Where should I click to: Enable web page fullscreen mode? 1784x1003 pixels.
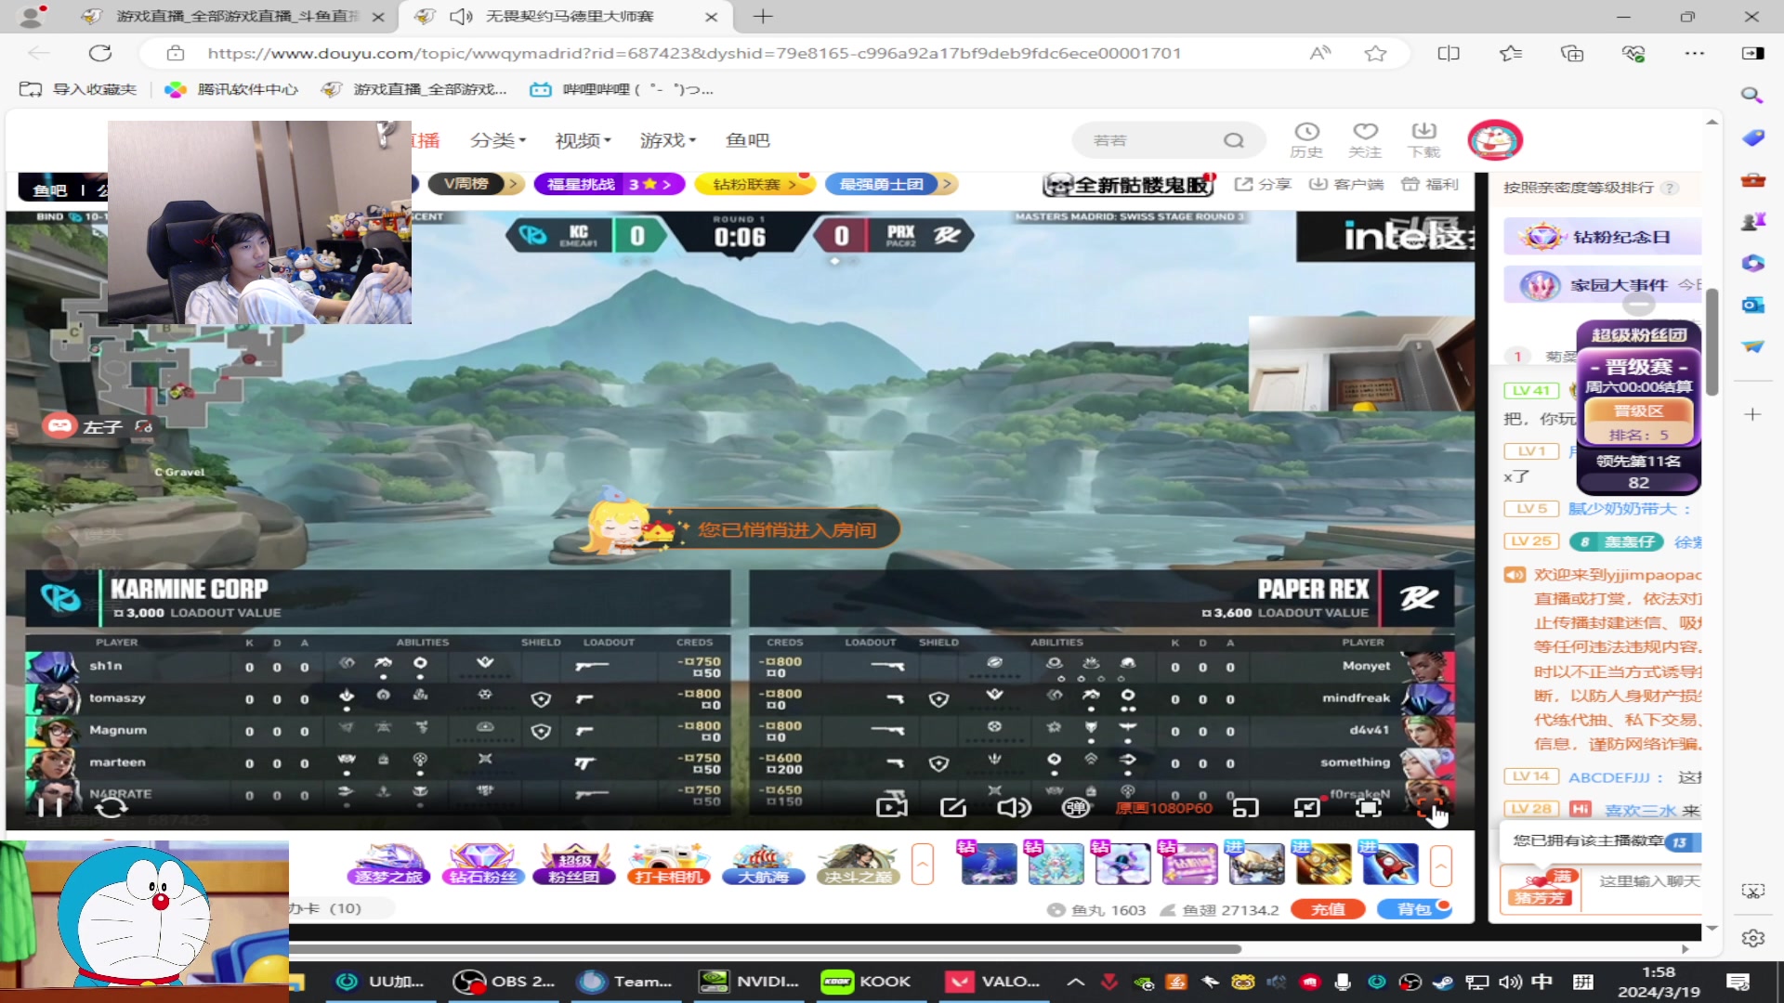(1369, 808)
